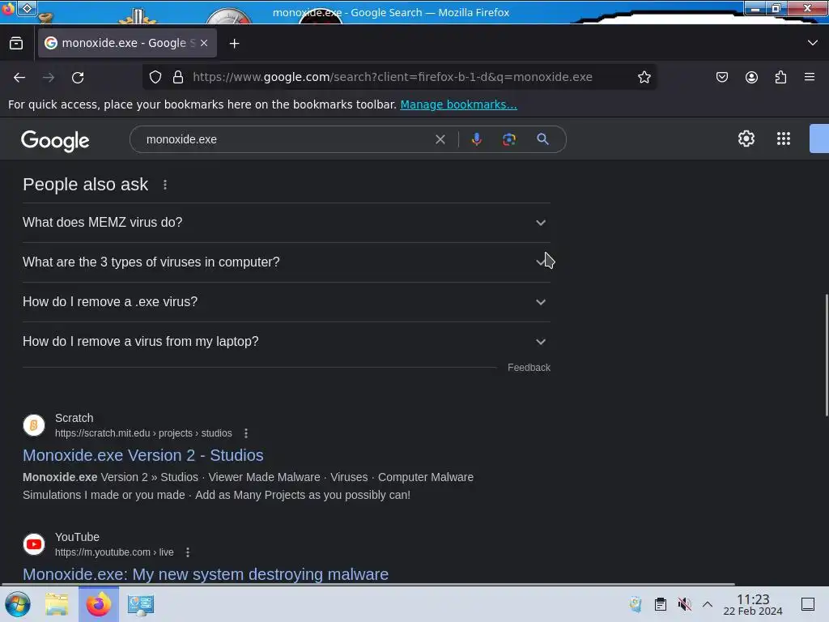Expand "How do I remove a virus from my laptop?"
This screenshot has width=829, height=622.
click(x=286, y=342)
